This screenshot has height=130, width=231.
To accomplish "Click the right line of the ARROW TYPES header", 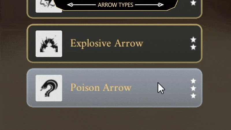I will [x=146, y=5].
